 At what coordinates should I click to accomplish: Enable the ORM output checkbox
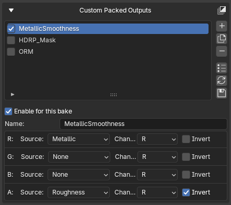[11, 52]
